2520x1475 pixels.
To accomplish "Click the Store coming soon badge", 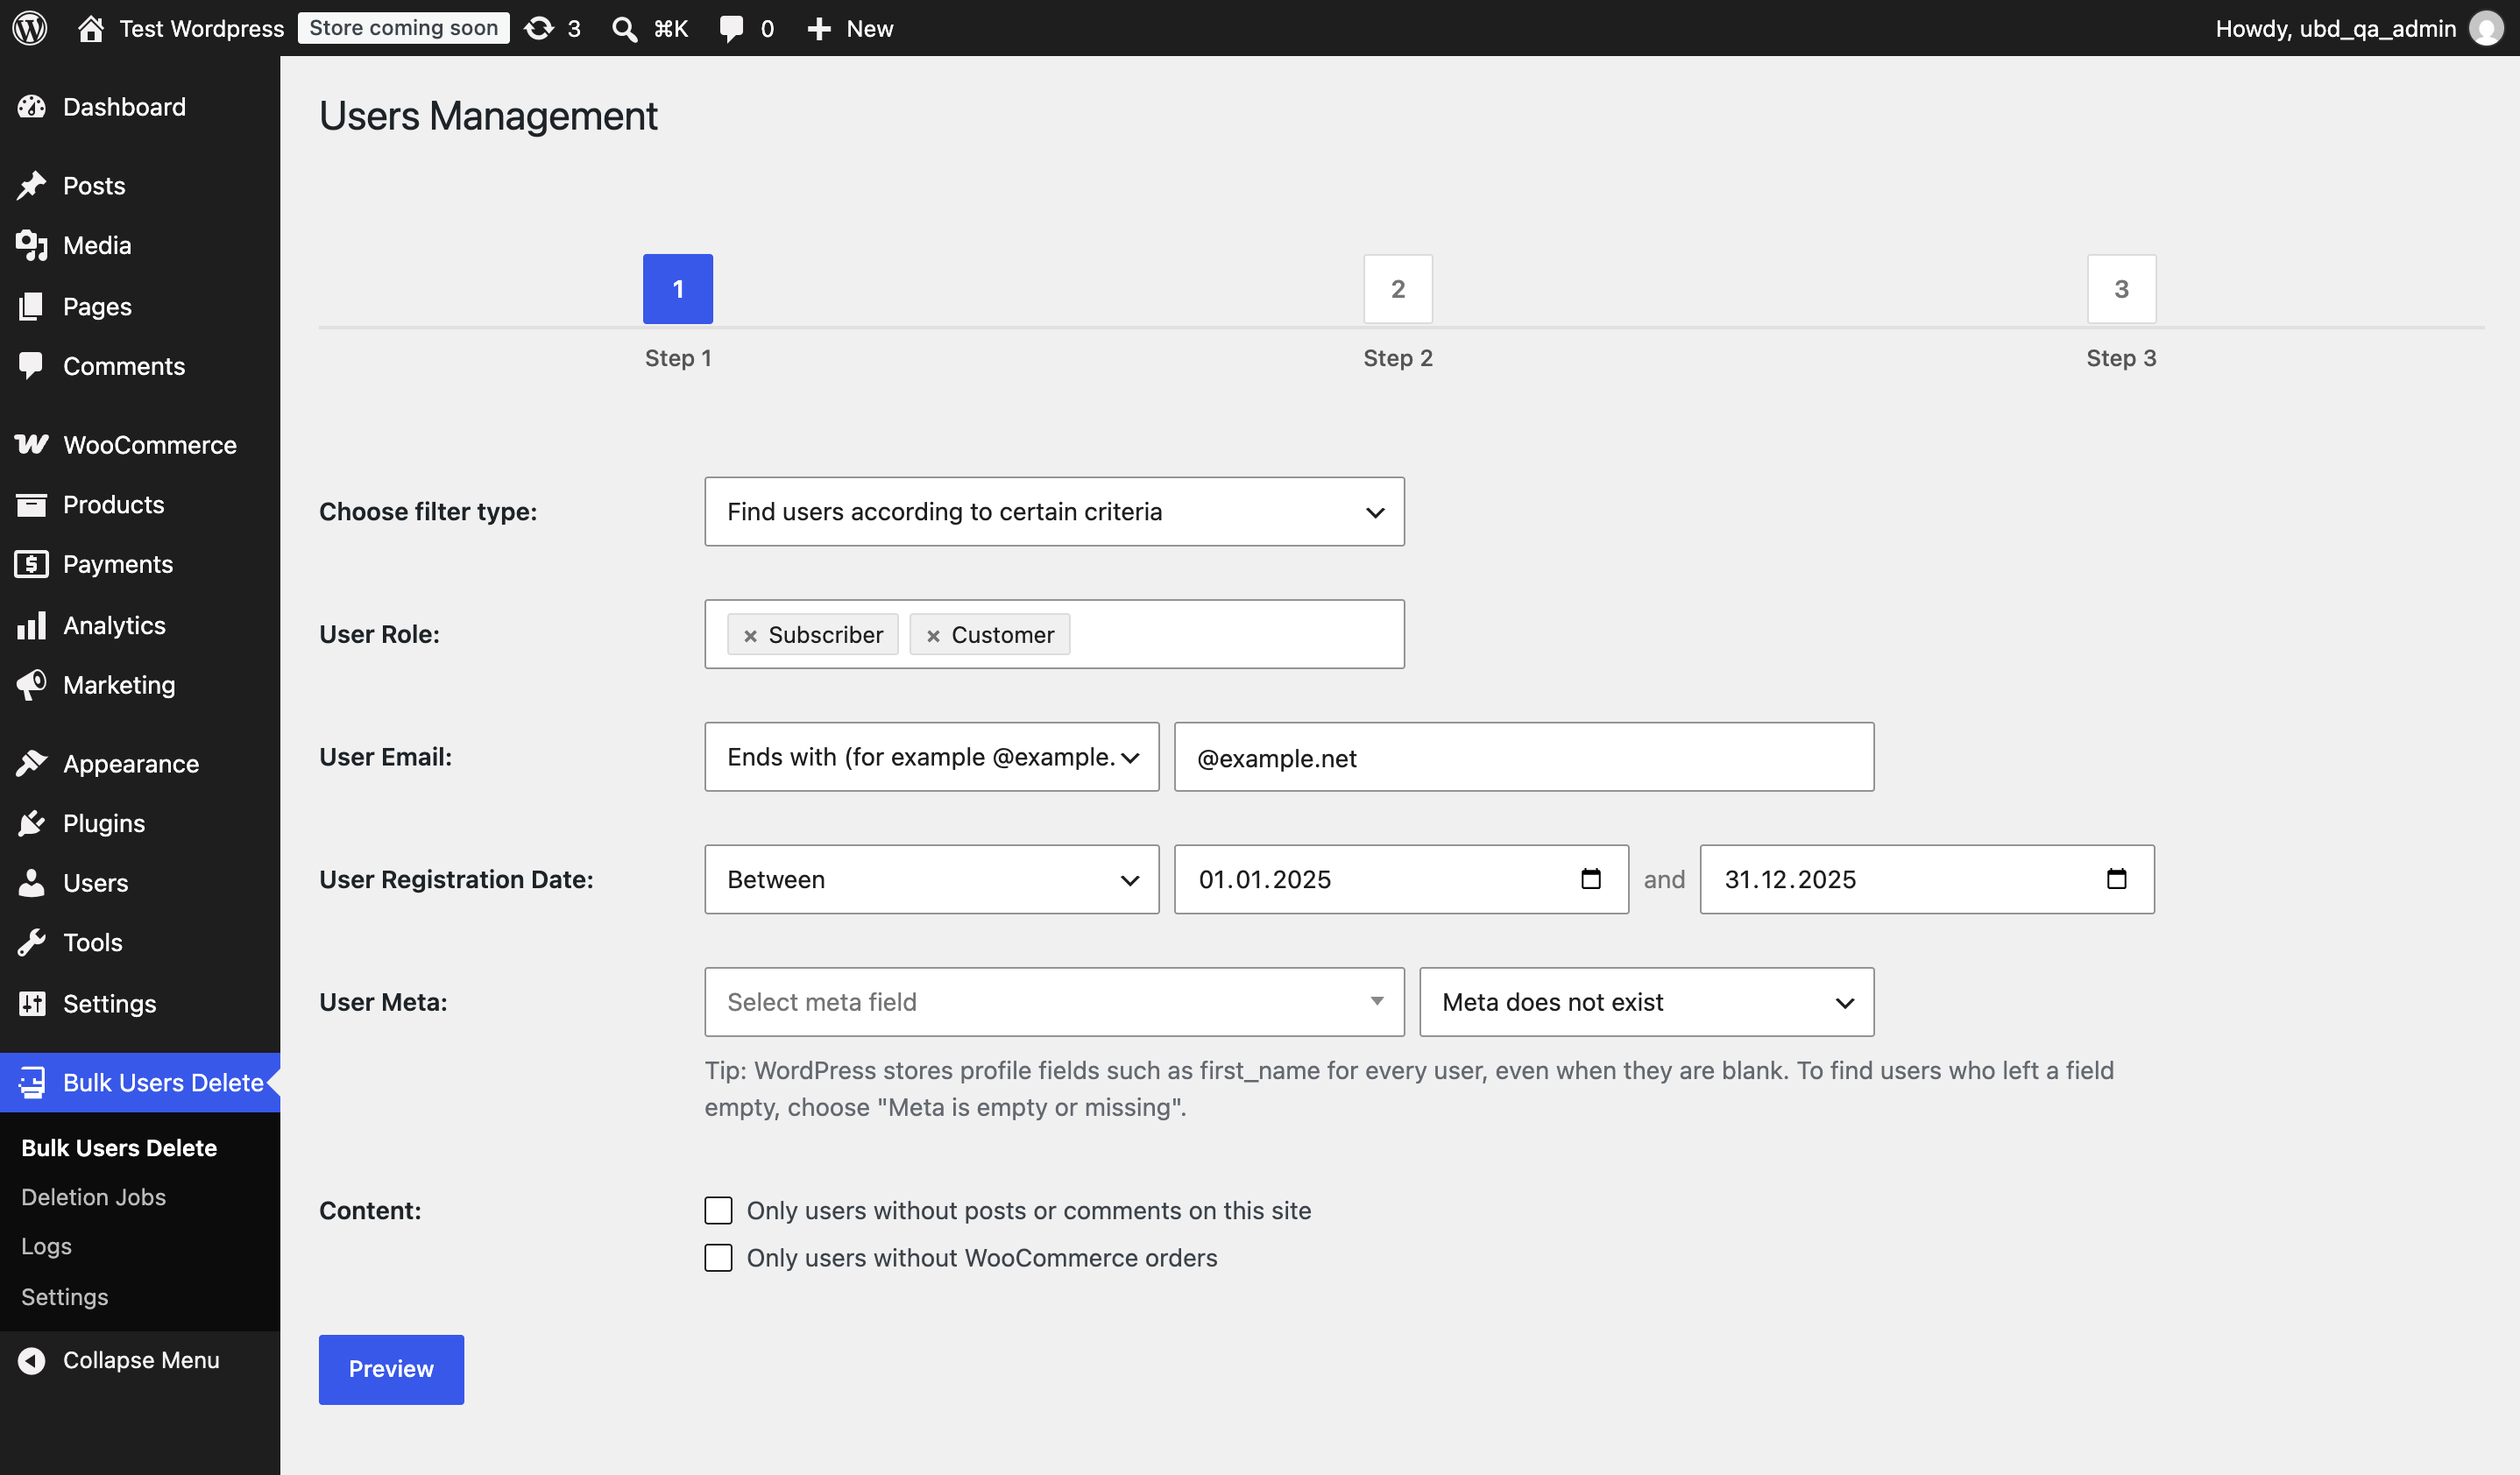I will click(x=403, y=28).
